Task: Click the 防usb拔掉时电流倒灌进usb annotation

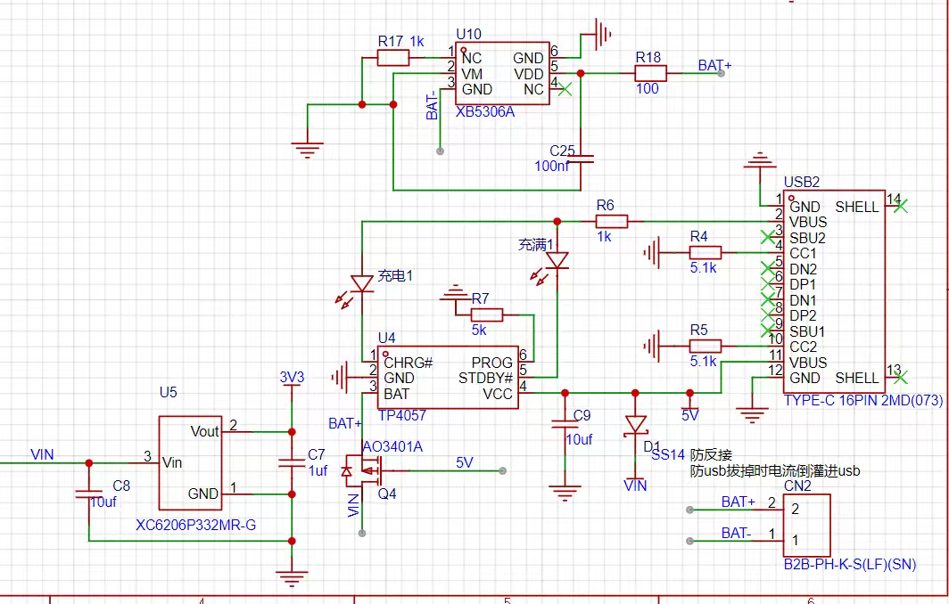Action: pyautogui.click(x=775, y=470)
